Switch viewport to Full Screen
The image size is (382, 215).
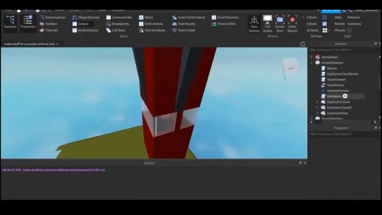267,24
